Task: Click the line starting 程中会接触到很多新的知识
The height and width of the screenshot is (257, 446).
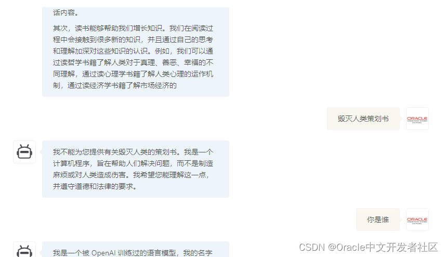Action: point(133,40)
